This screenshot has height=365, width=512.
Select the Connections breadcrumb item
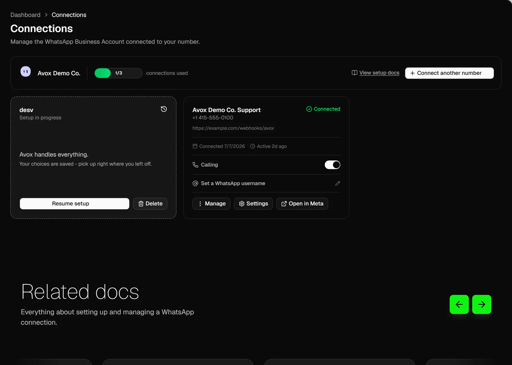click(x=69, y=15)
